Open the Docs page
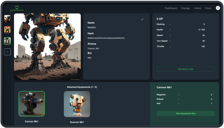This screenshot has width=224, height=128. pos(208,8)
